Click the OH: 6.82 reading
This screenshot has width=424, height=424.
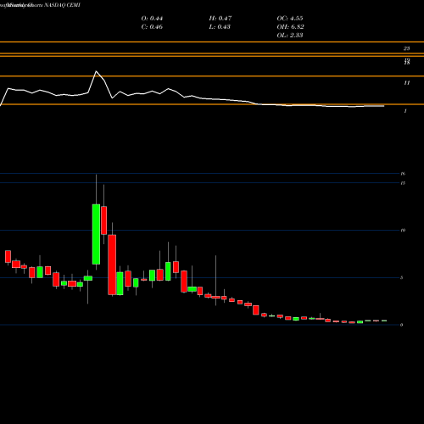pyautogui.click(x=290, y=27)
